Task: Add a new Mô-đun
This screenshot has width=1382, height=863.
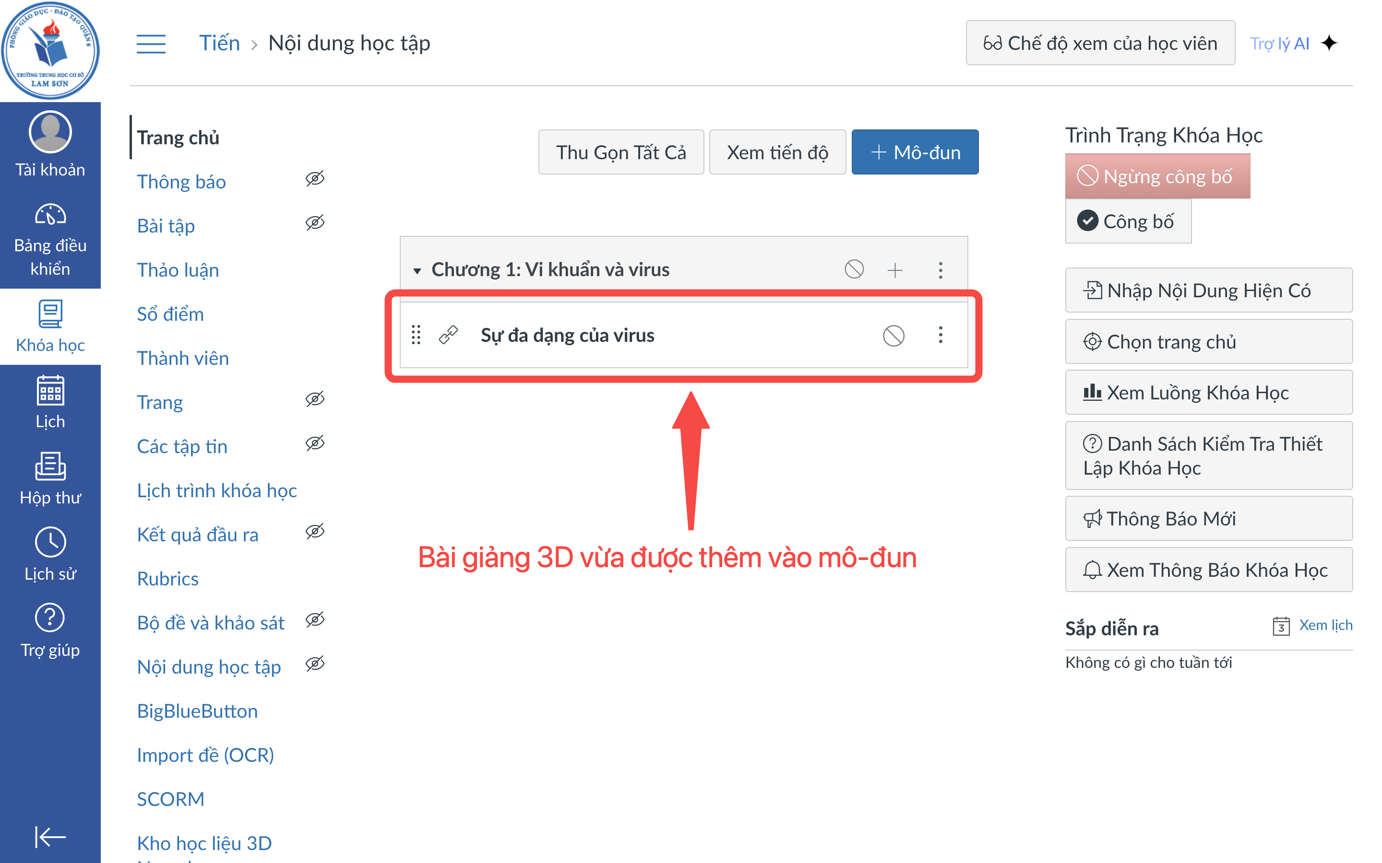Action: tap(915, 152)
